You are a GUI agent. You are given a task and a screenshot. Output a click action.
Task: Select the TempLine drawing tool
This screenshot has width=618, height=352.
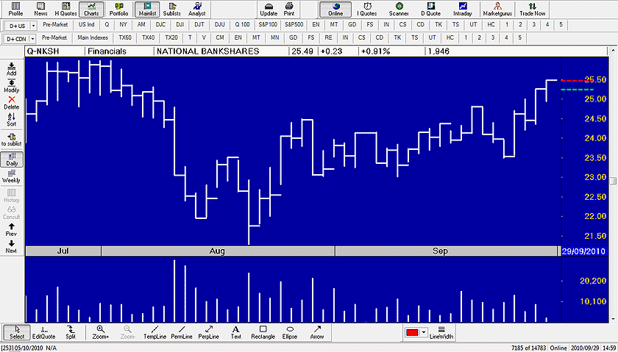154,332
